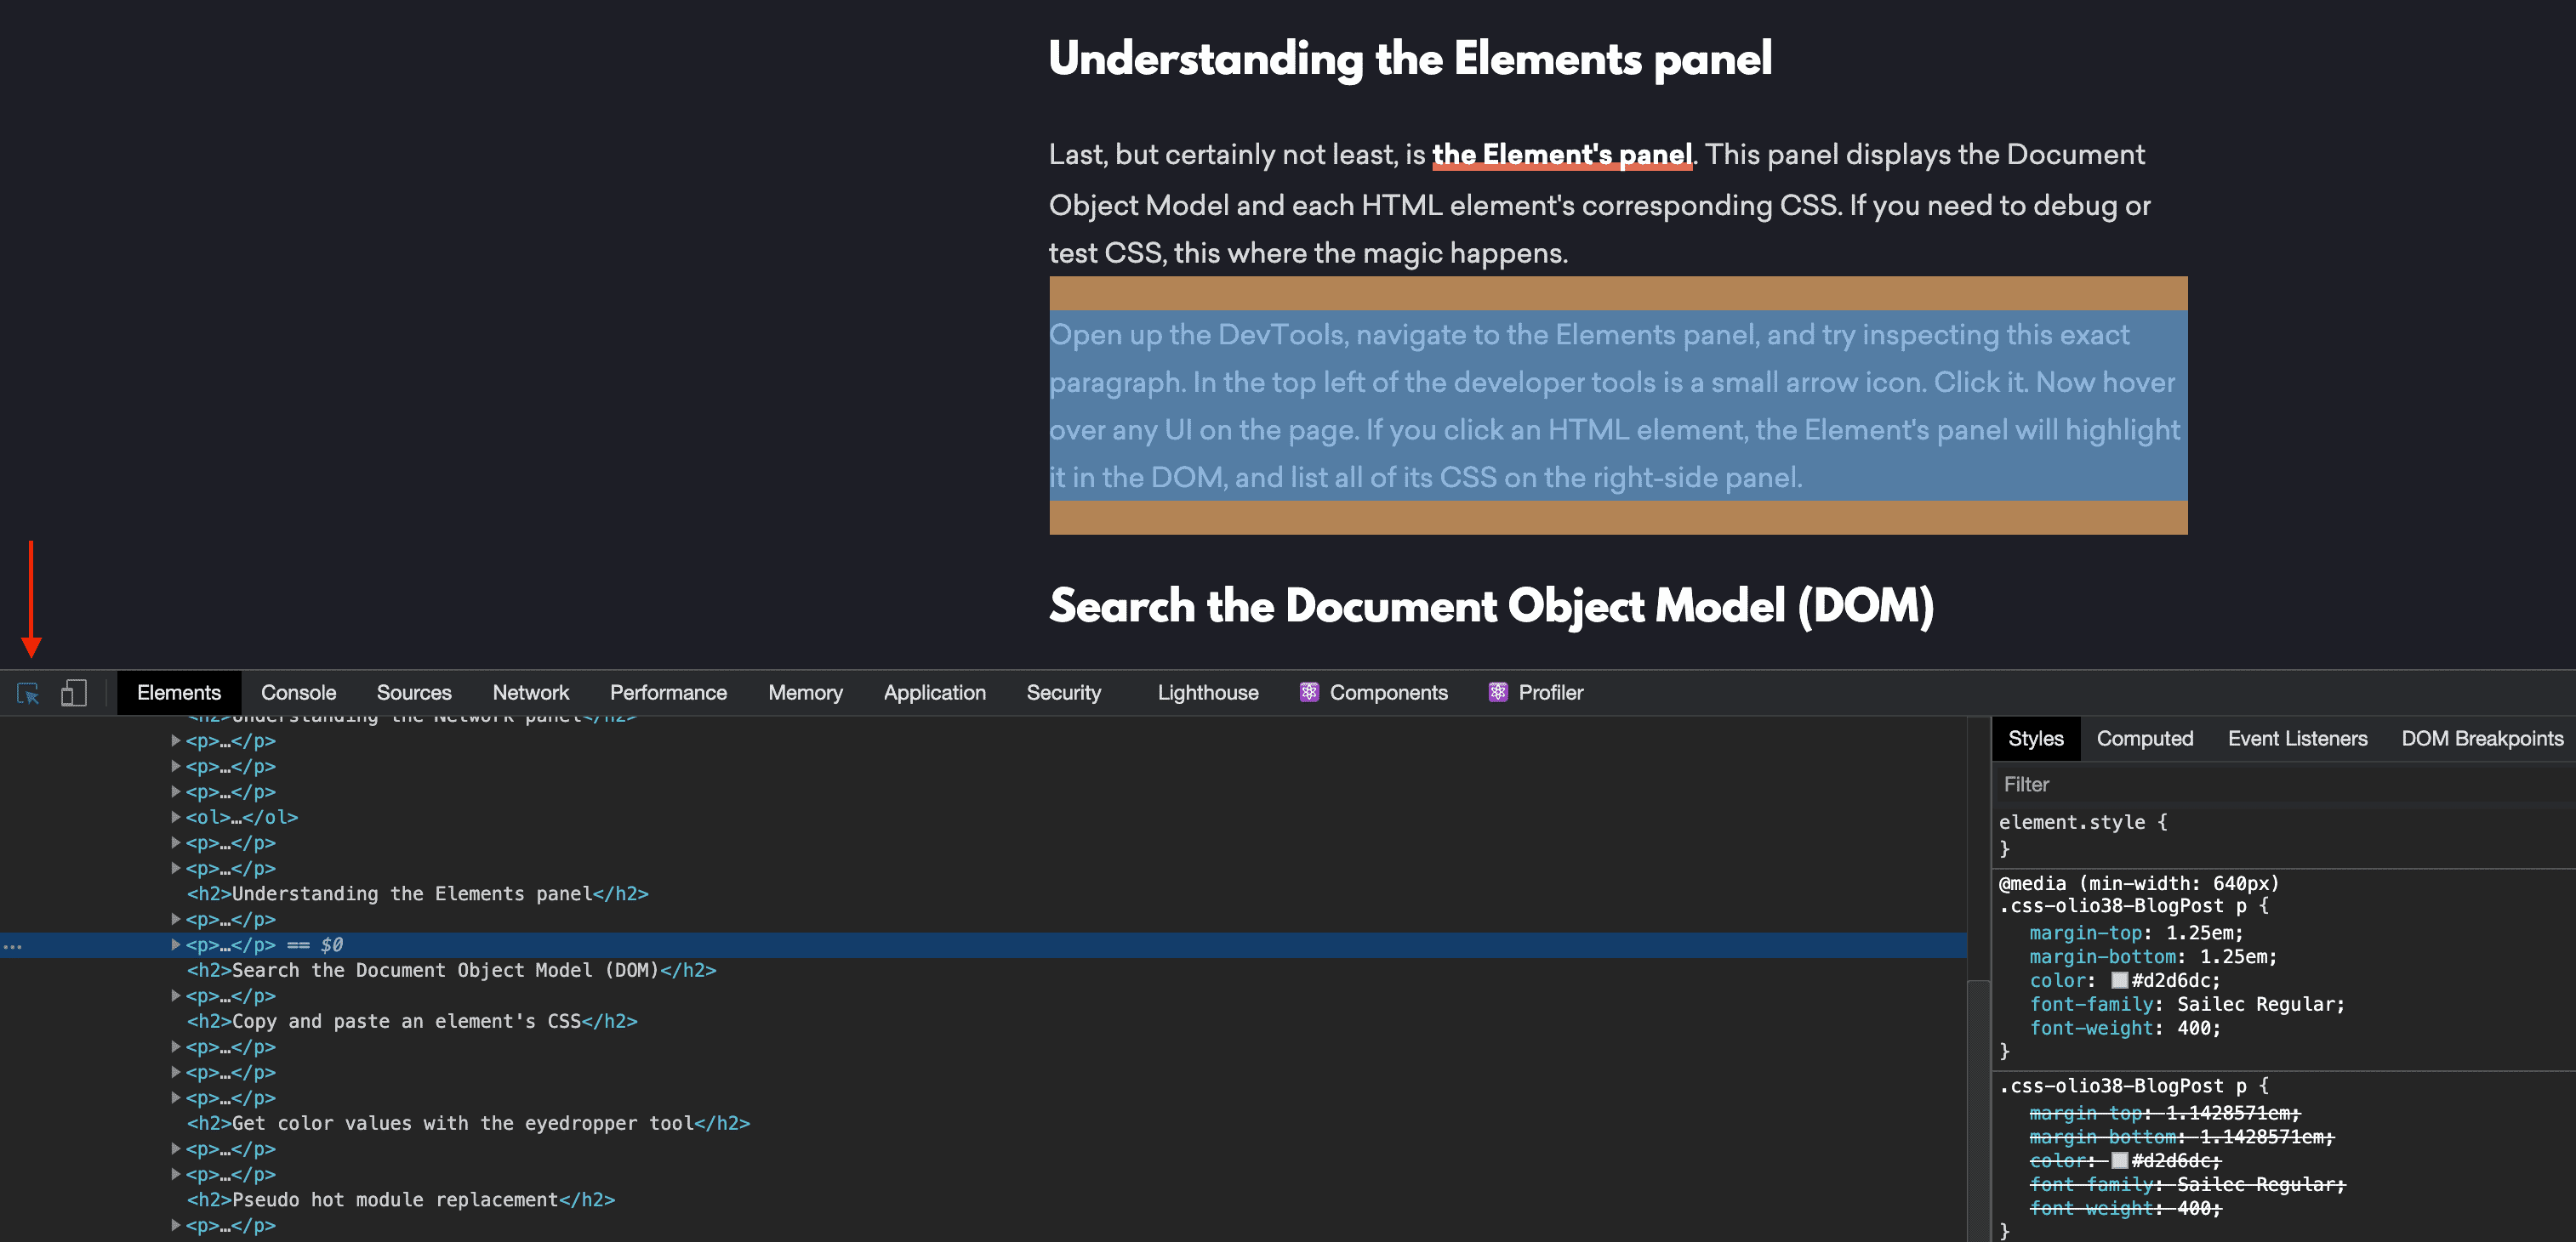Click the element.style rule block

tap(2284, 836)
